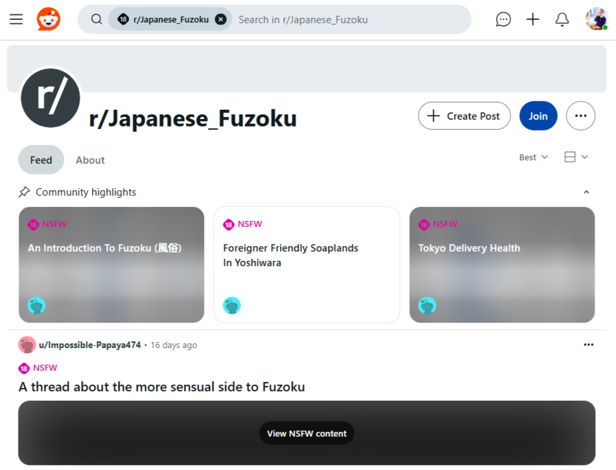
Task: Open u/Impossible-Papaya474 profile link
Action: point(90,345)
